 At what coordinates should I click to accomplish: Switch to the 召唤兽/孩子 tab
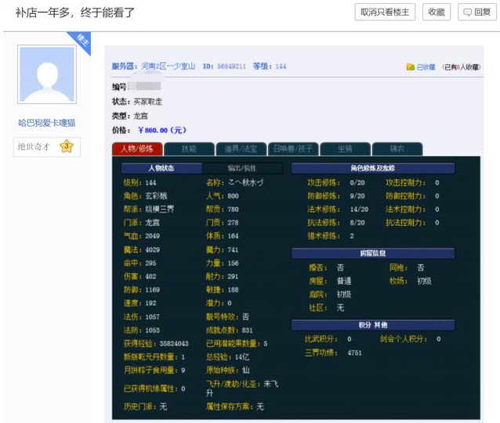[293, 149]
